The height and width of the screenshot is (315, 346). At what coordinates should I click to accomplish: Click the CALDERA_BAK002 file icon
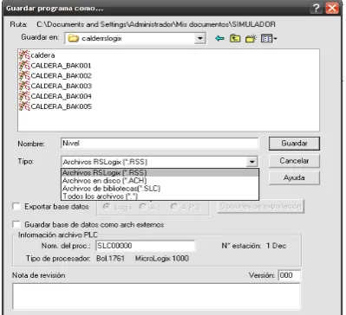pyautogui.click(x=24, y=75)
